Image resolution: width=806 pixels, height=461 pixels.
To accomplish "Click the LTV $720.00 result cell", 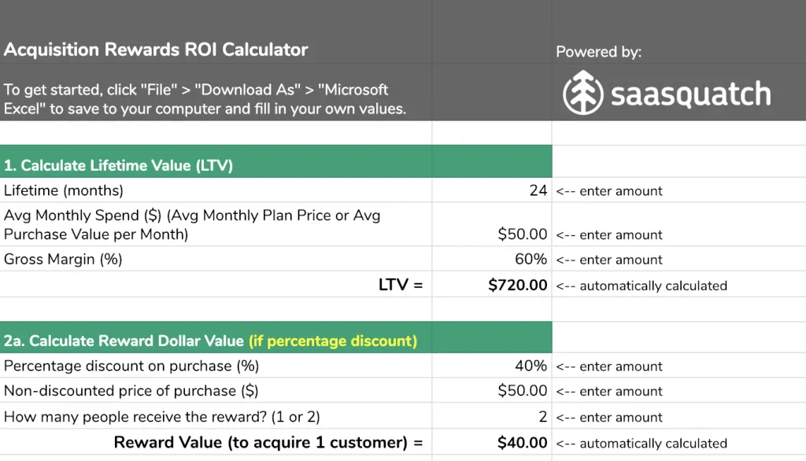I will pyautogui.click(x=492, y=284).
